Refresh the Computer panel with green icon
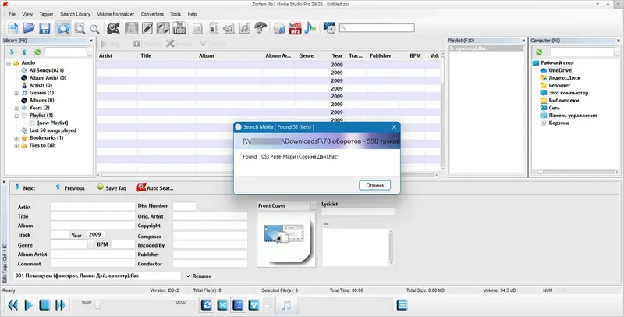Image resolution: width=624 pixels, height=317 pixels. click(539, 52)
